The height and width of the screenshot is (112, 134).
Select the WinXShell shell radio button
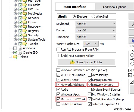[x=93, y=17]
